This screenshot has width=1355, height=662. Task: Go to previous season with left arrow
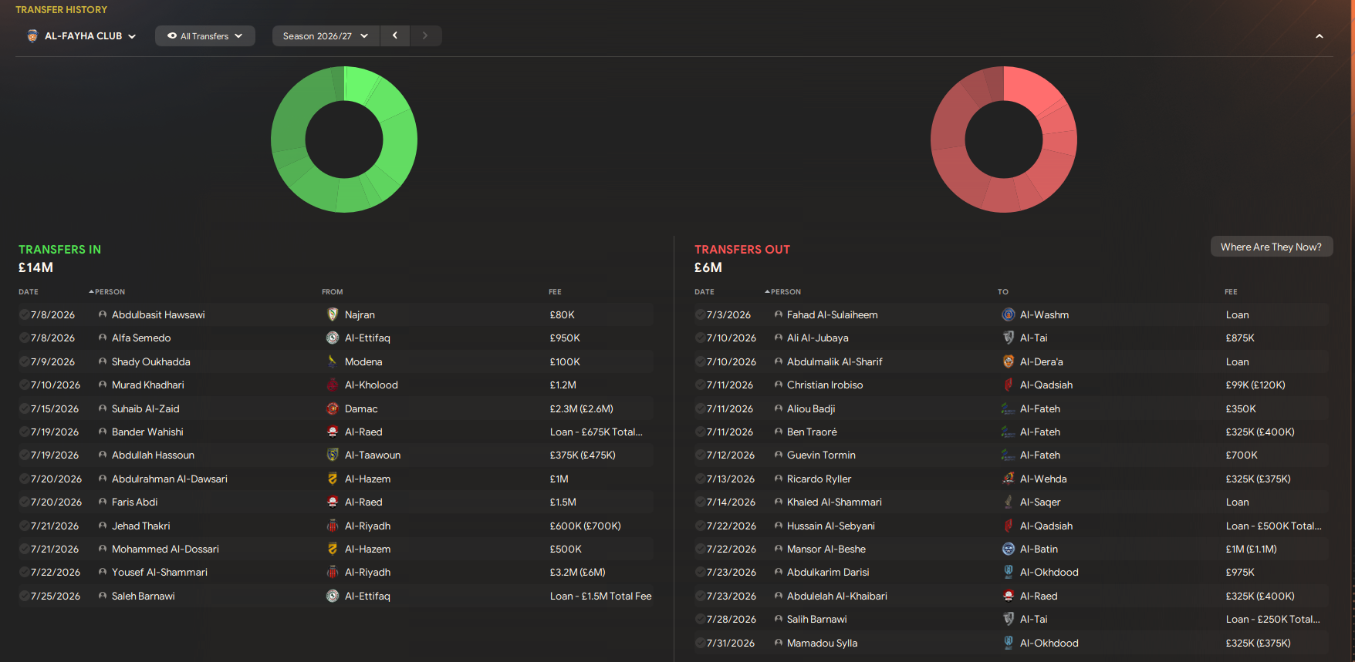(x=395, y=36)
